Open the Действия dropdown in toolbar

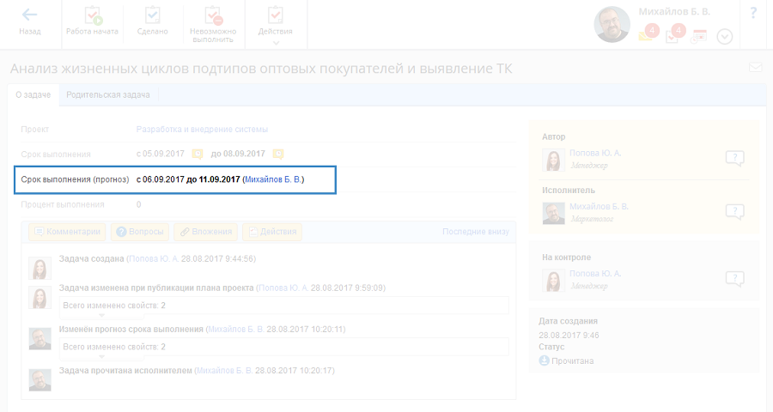coord(275,23)
